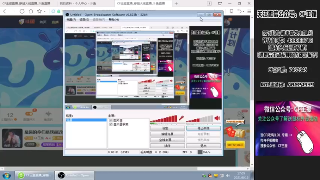The image size is (320, 180).
Task: Click the 编辑场景 edit scene button
Action: pos(167,134)
